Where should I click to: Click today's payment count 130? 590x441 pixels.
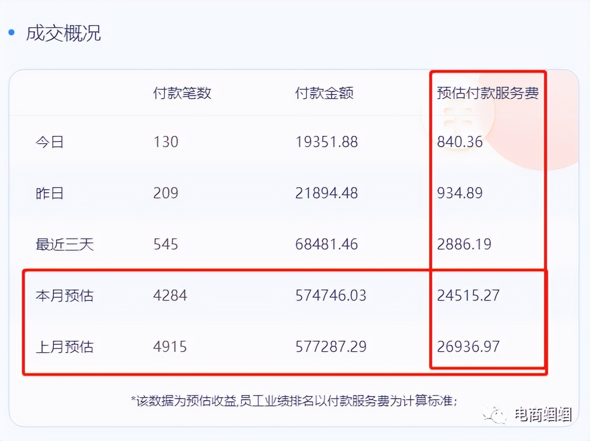(166, 142)
